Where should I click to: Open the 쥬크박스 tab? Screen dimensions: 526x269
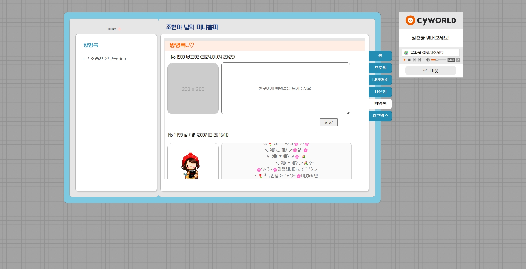(380, 116)
